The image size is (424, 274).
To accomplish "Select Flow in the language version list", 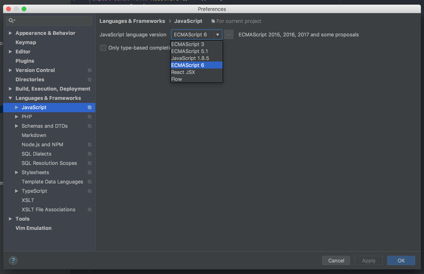I will (x=177, y=79).
